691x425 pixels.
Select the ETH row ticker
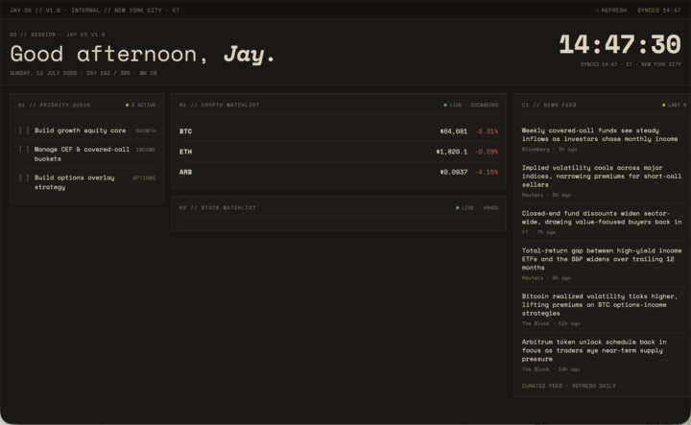pyautogui.click(x=185, y=152)
